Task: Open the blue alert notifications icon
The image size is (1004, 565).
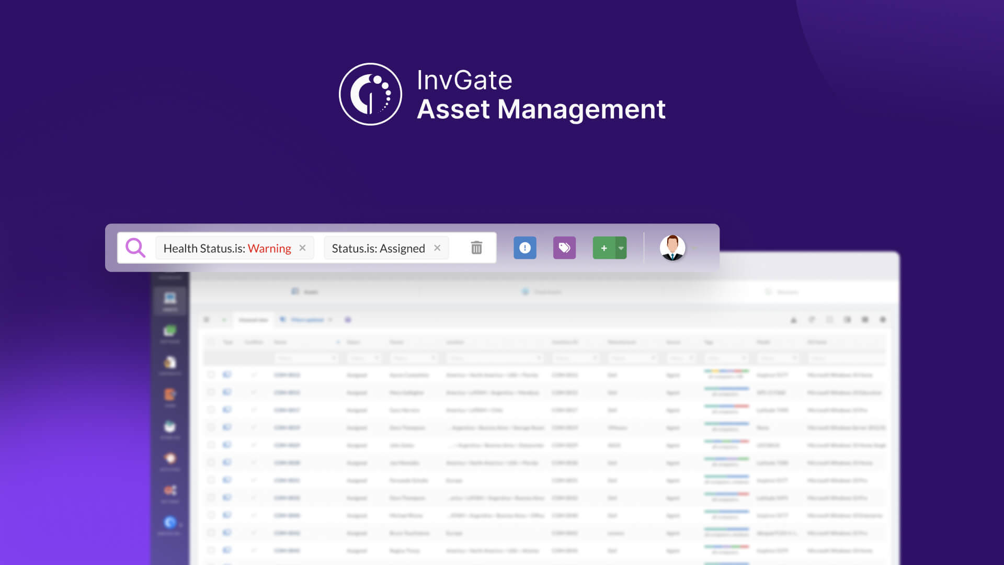Action: coord(525,248)
